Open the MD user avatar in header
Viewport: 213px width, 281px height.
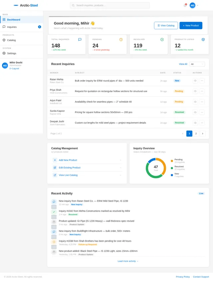tap(192, 5)
